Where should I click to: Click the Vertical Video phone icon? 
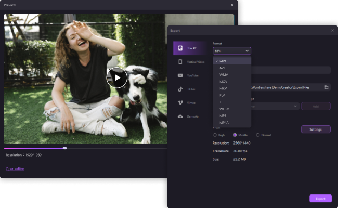180,62
